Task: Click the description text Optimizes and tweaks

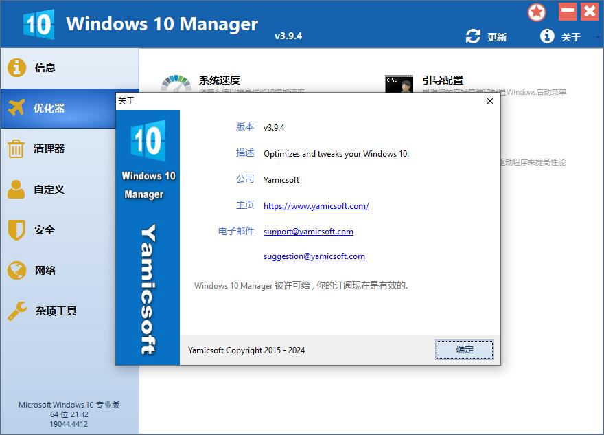Action: [336, 154]
